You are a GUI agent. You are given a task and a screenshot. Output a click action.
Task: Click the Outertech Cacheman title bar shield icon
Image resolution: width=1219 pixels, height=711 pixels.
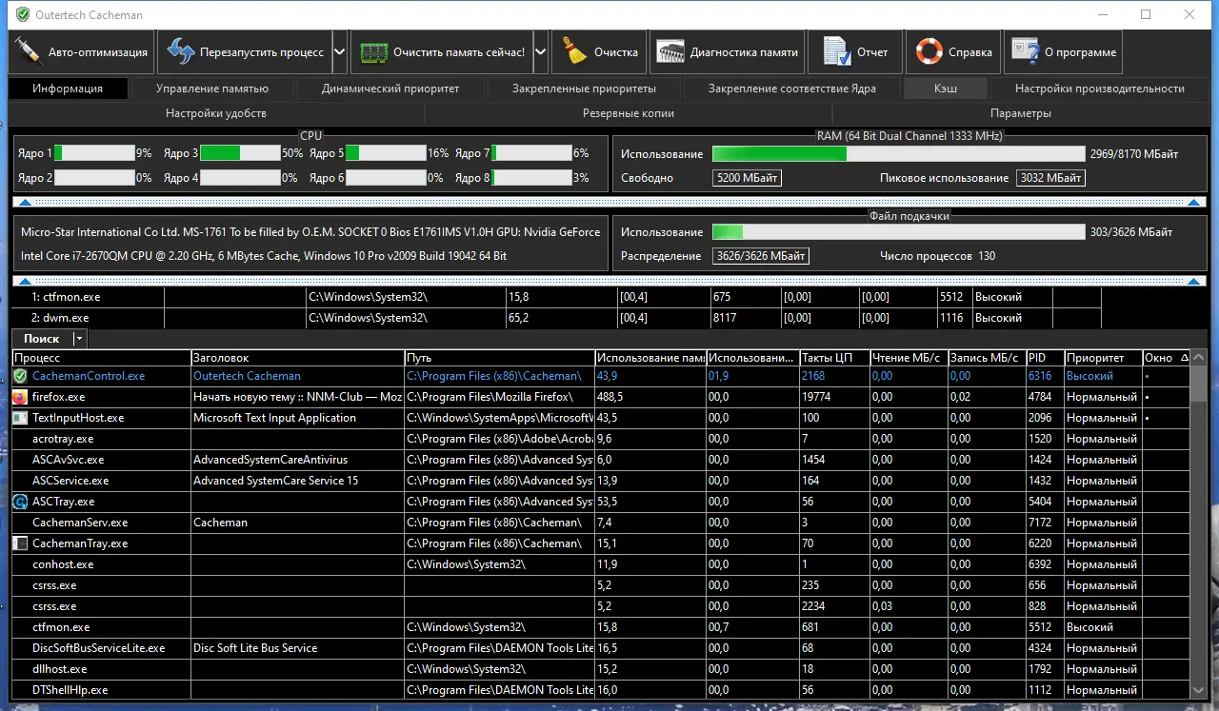point(23,15)
